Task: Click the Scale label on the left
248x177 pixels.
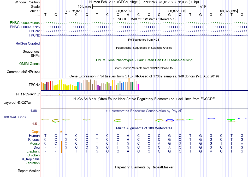Action: point(36,7)
